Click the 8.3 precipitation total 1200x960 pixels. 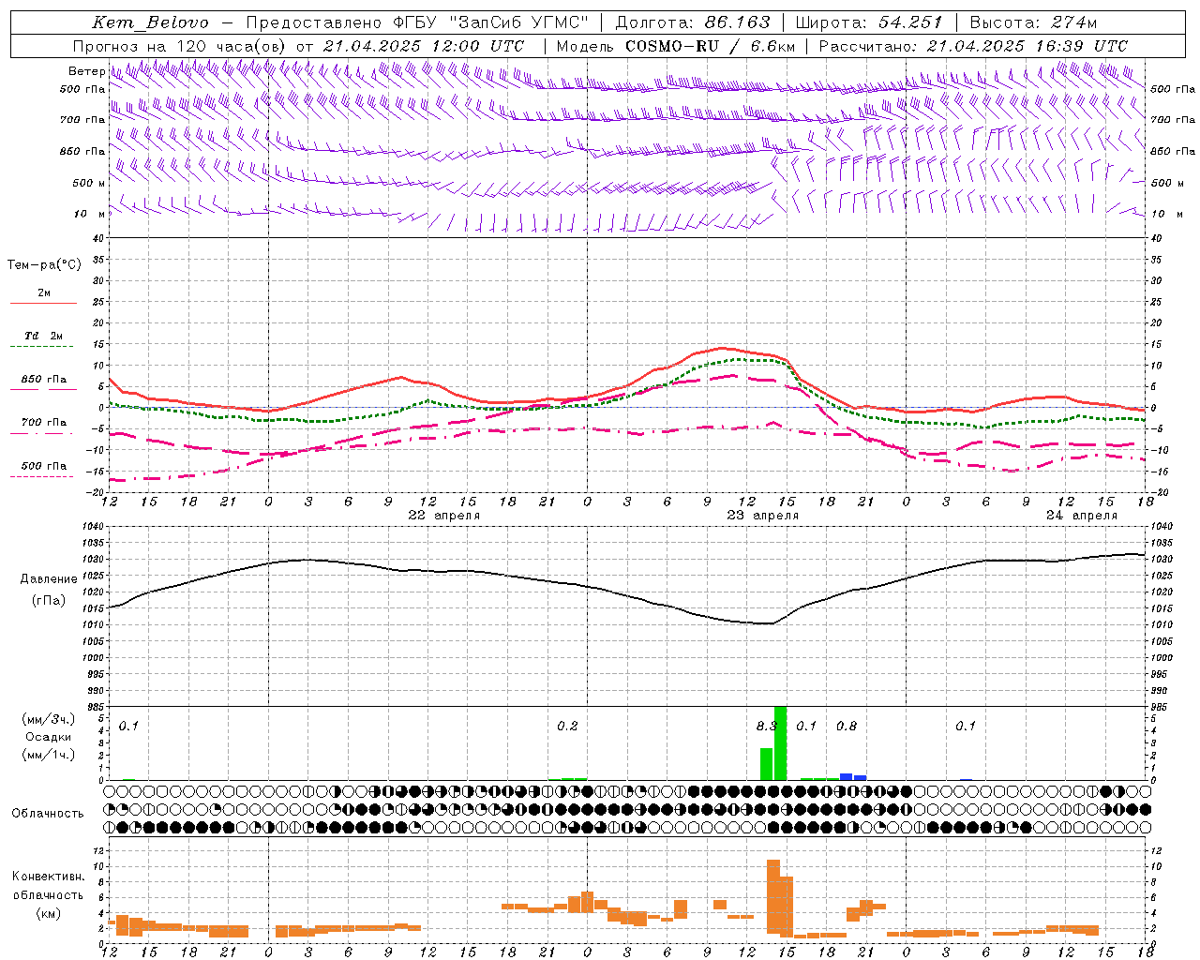coord(766,726)
